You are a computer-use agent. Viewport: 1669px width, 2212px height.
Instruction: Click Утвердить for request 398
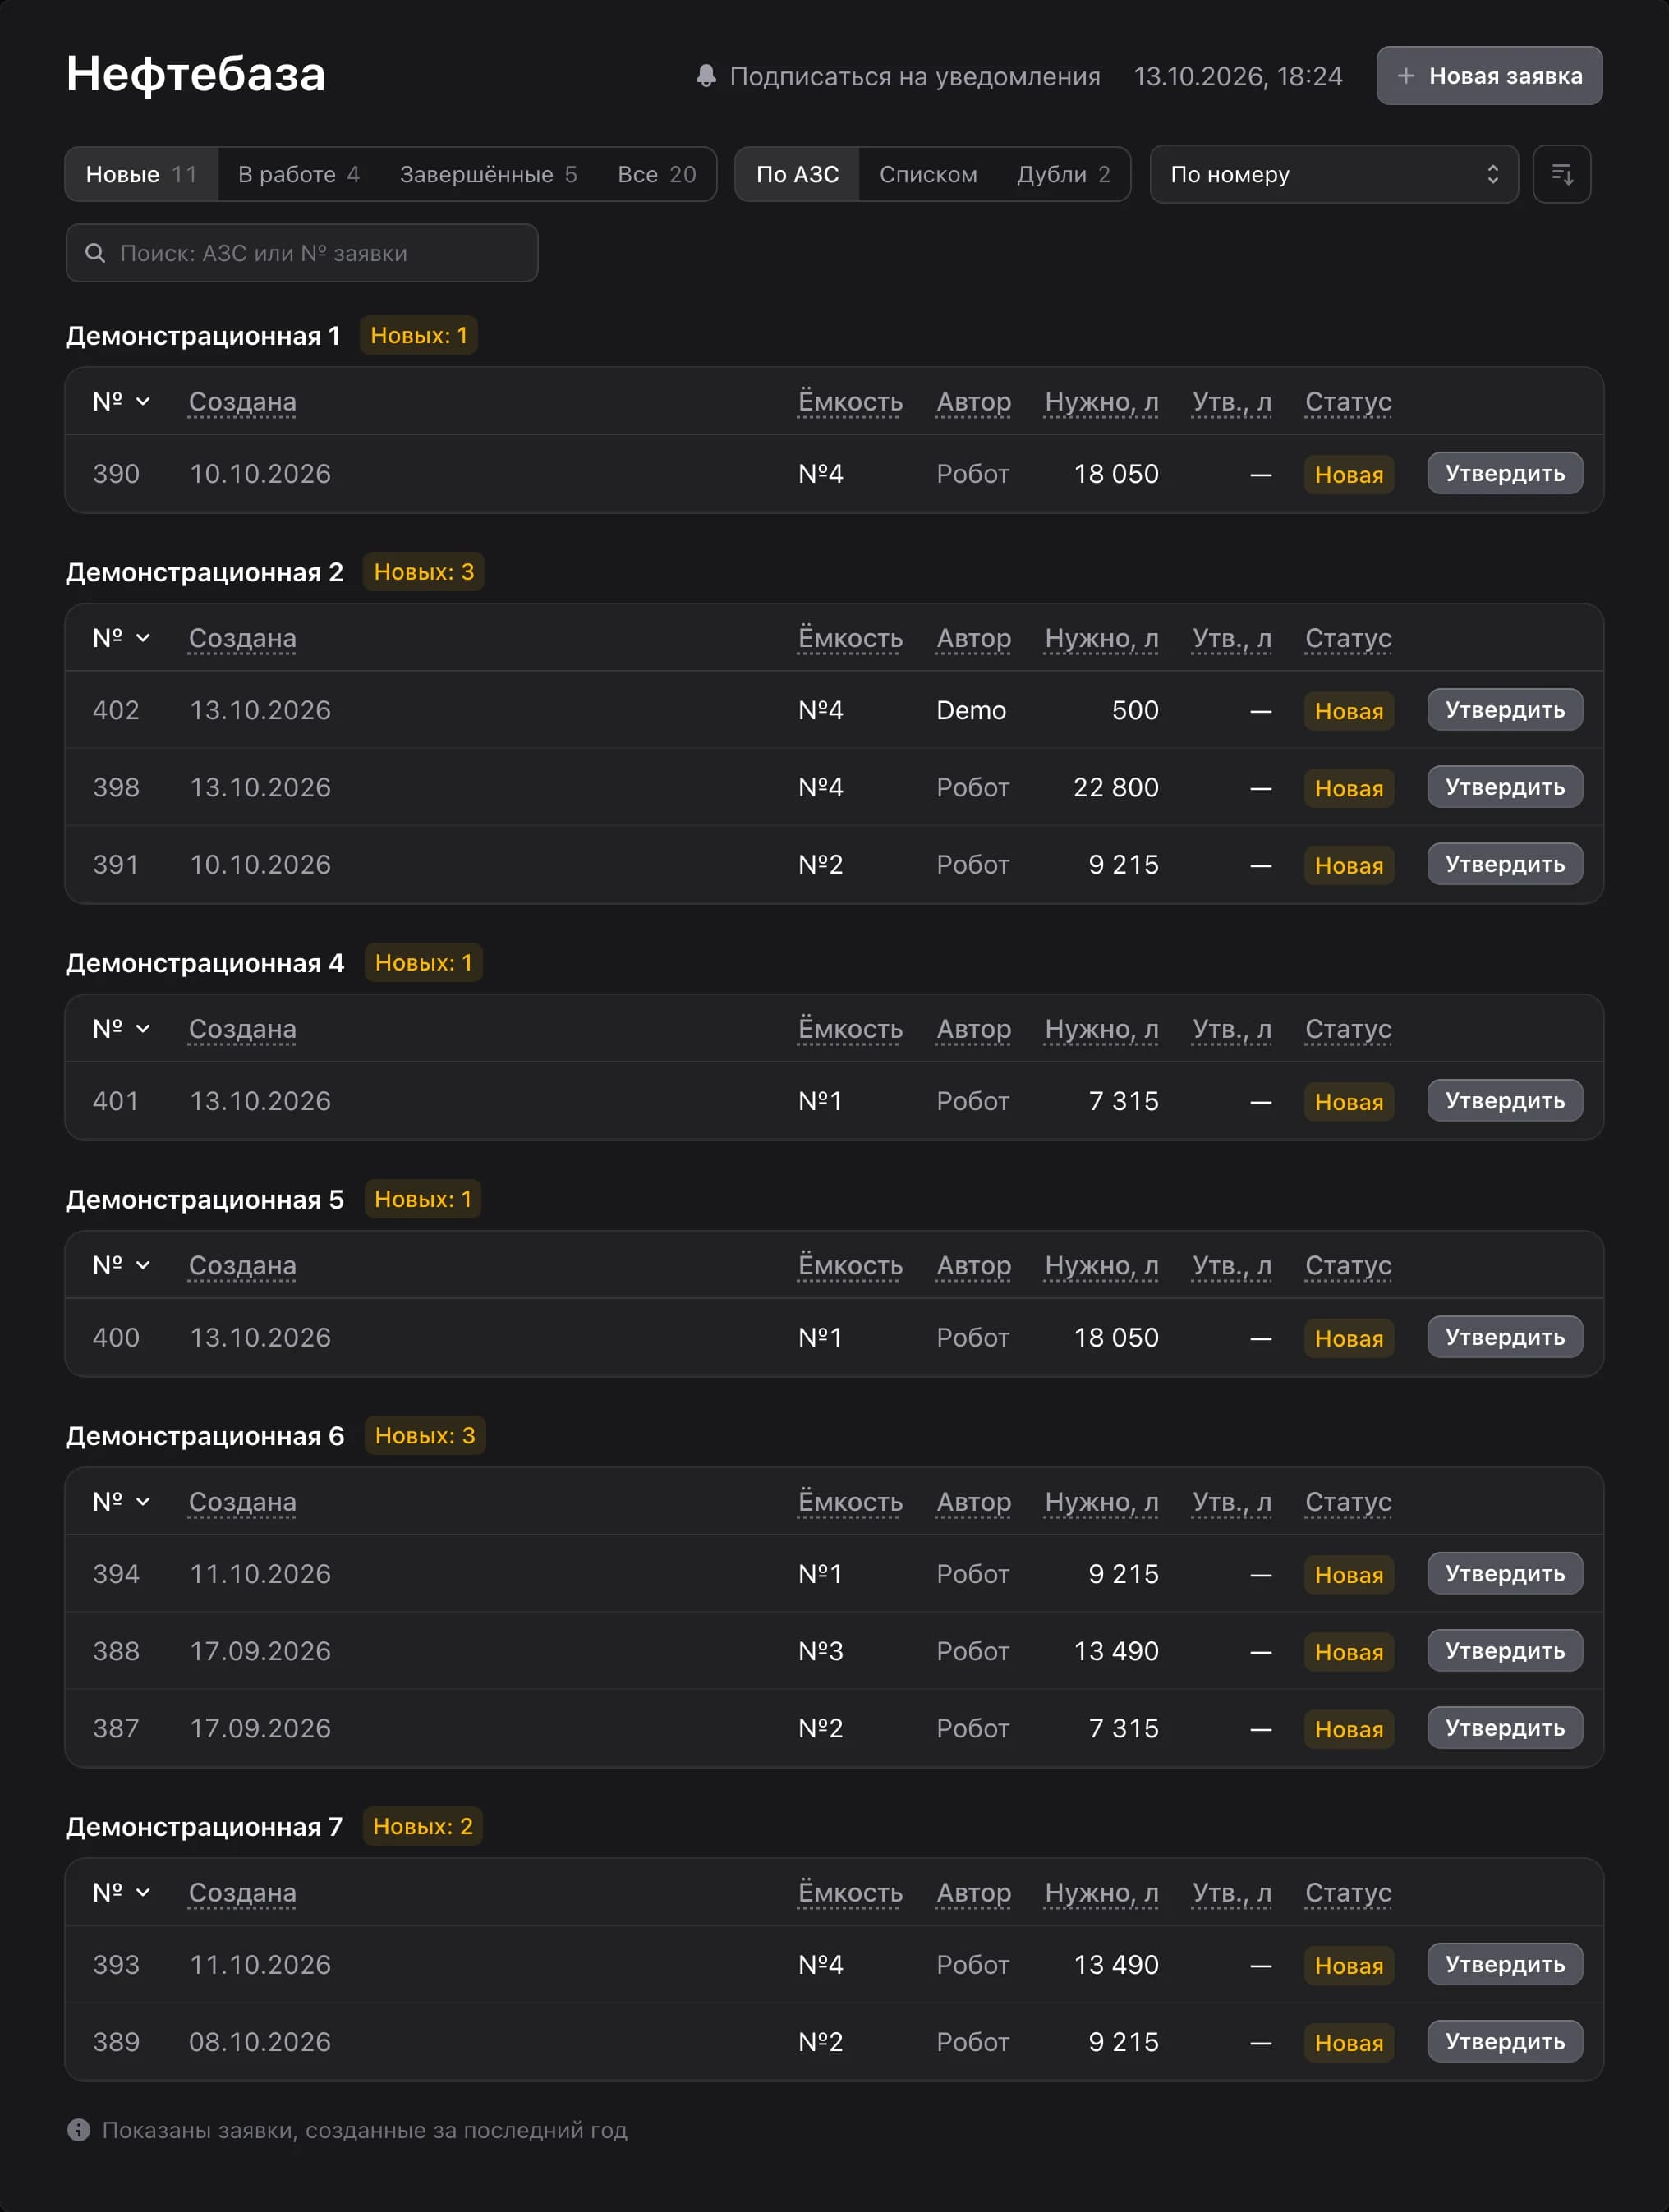[x=1504, y=788]
